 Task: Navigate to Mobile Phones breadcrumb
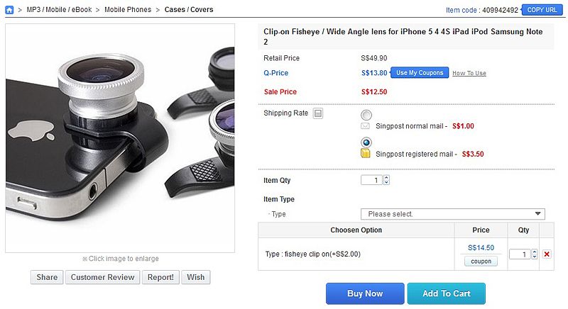click(129, 10)
